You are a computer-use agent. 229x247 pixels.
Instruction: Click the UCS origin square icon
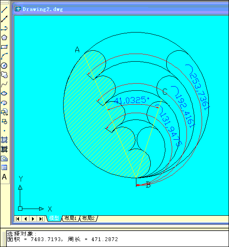coord(20,209)
